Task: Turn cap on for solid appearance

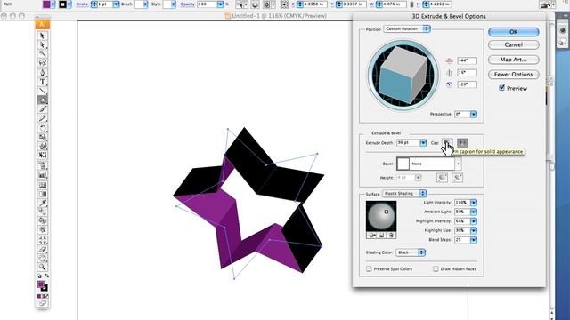Action: pos(447,143)
